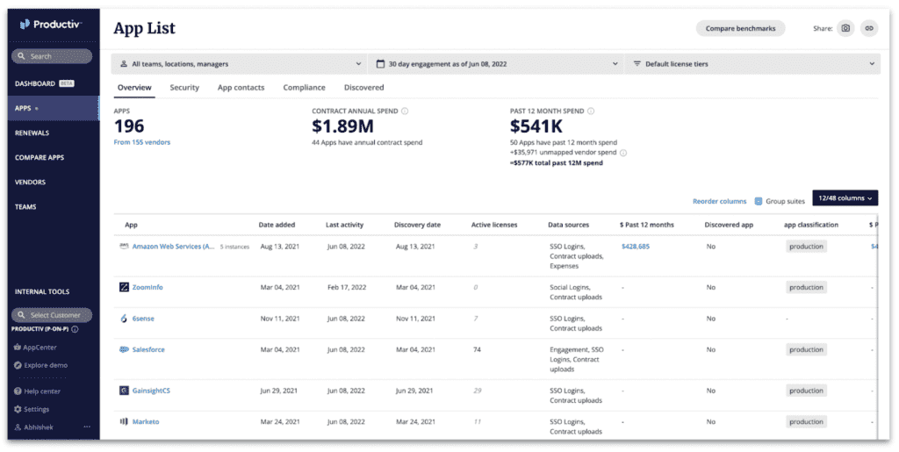Click the Amazon Web Services app icon
Screen dimensions: 899x452
pos(124,247)
